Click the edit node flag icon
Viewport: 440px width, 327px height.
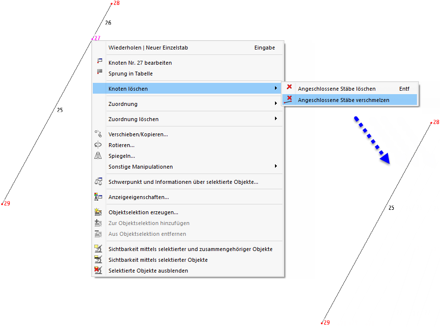click(99, 60)
